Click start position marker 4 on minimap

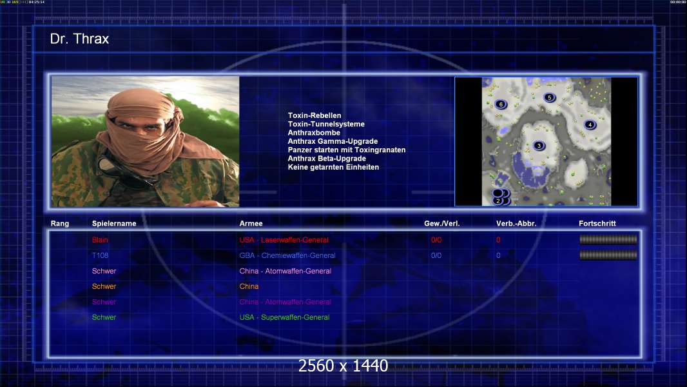[590, 125]
